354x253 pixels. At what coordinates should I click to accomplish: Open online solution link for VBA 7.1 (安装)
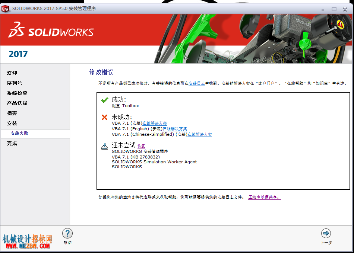(x=155, y=124)
